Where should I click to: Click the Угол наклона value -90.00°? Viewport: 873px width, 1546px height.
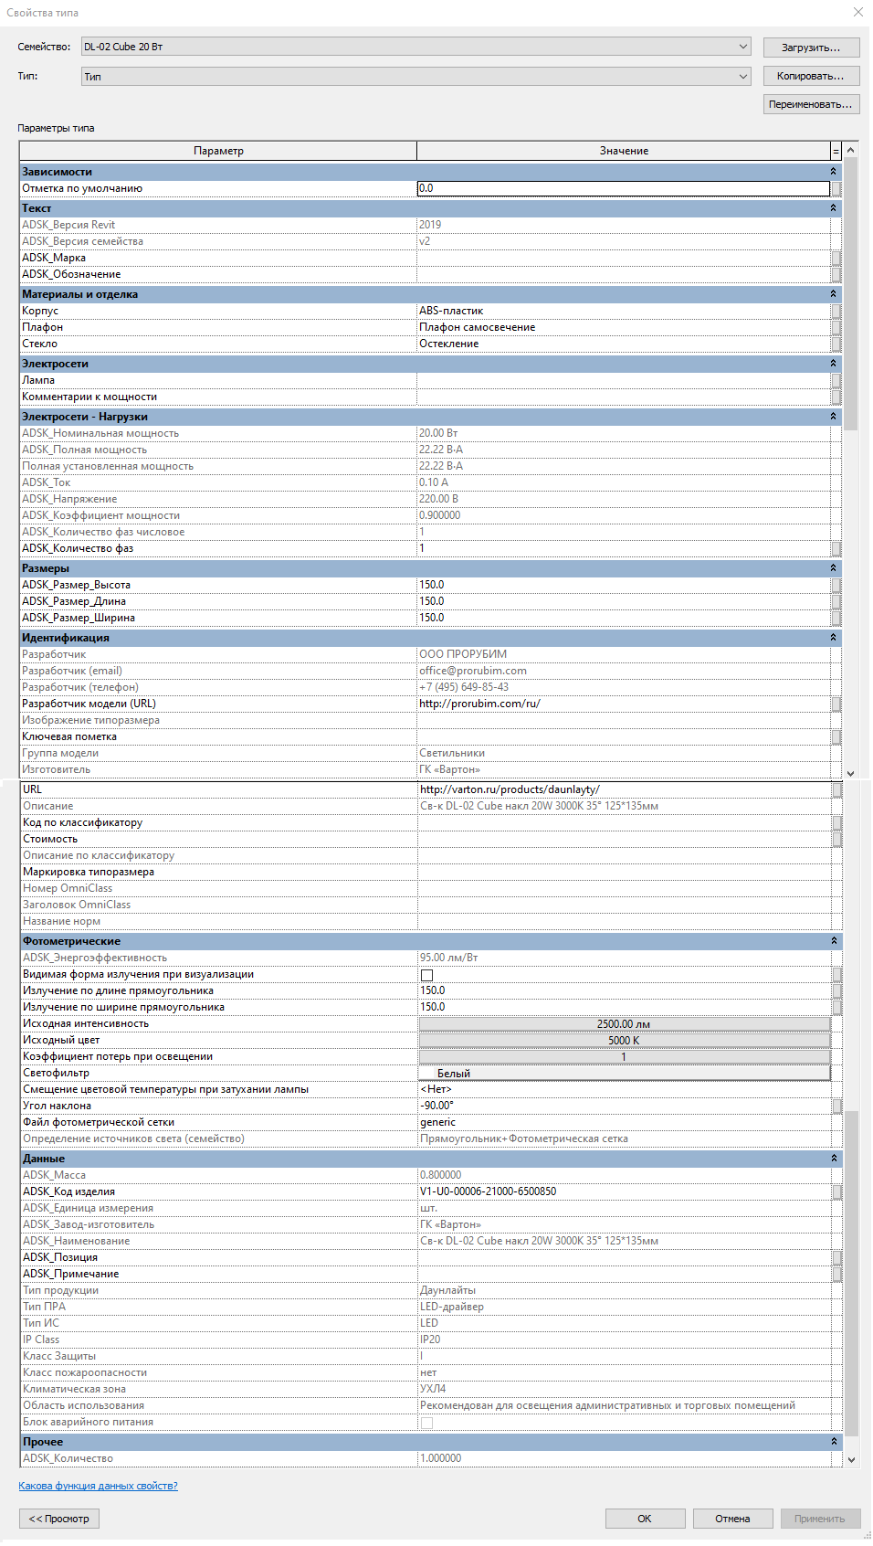625,1106
